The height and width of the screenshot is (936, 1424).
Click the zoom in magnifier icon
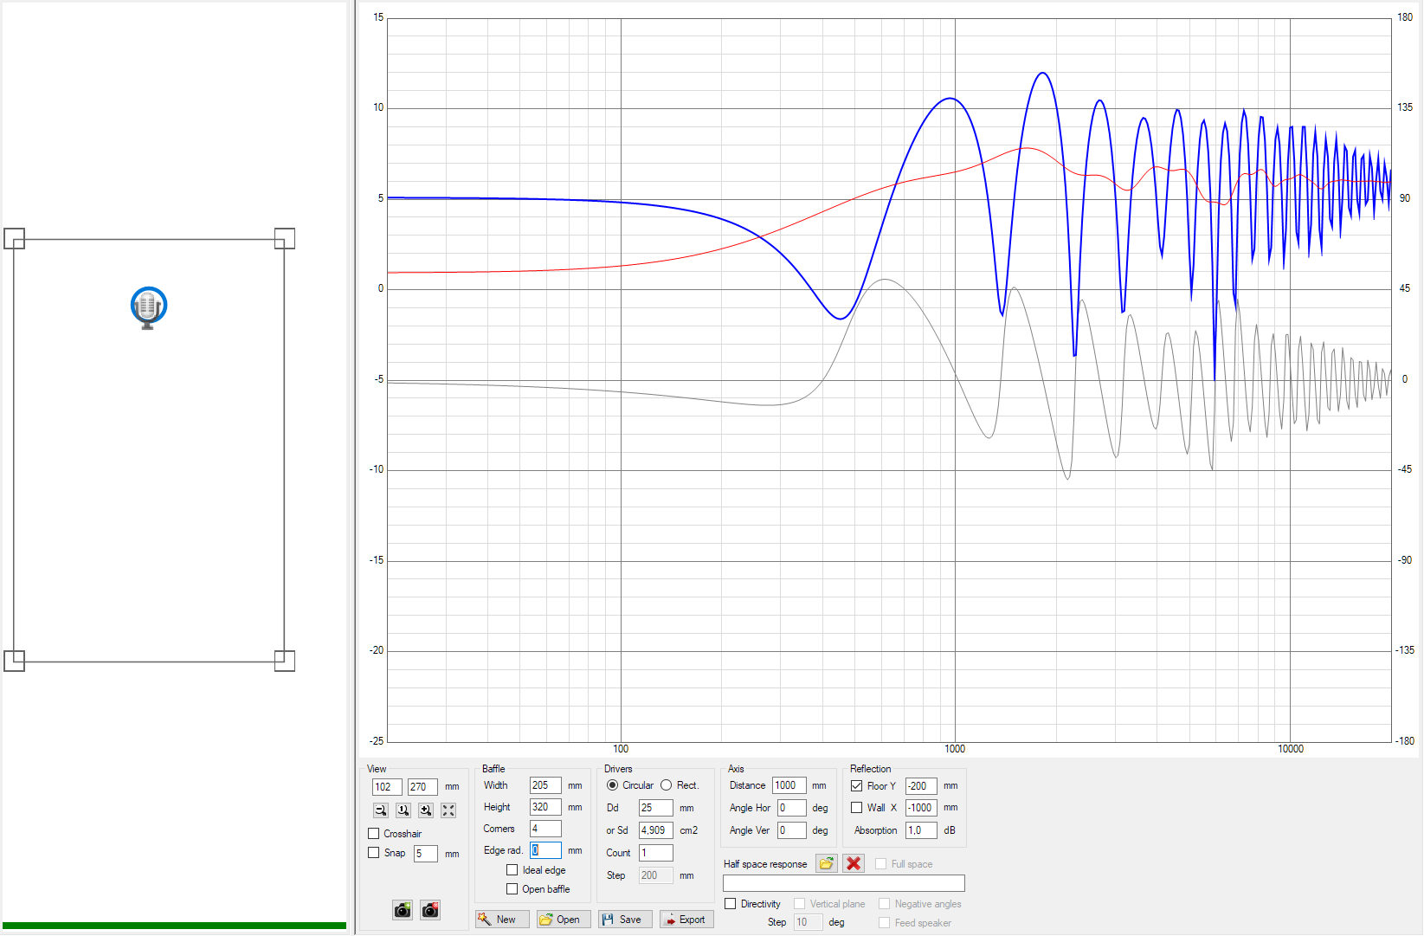pyautogui.click(x=425, y=810)
